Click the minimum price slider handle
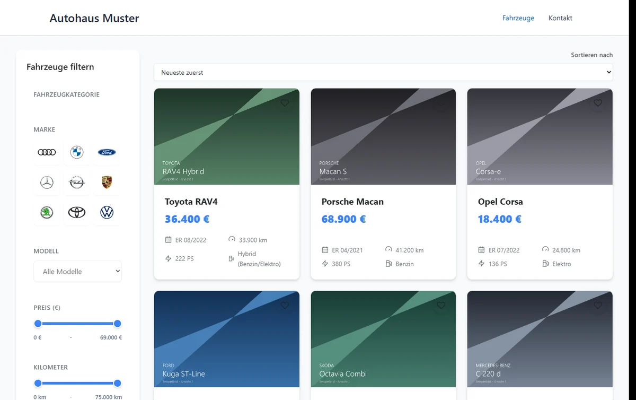This screenshot has width=636, height=400. [38, 324]
